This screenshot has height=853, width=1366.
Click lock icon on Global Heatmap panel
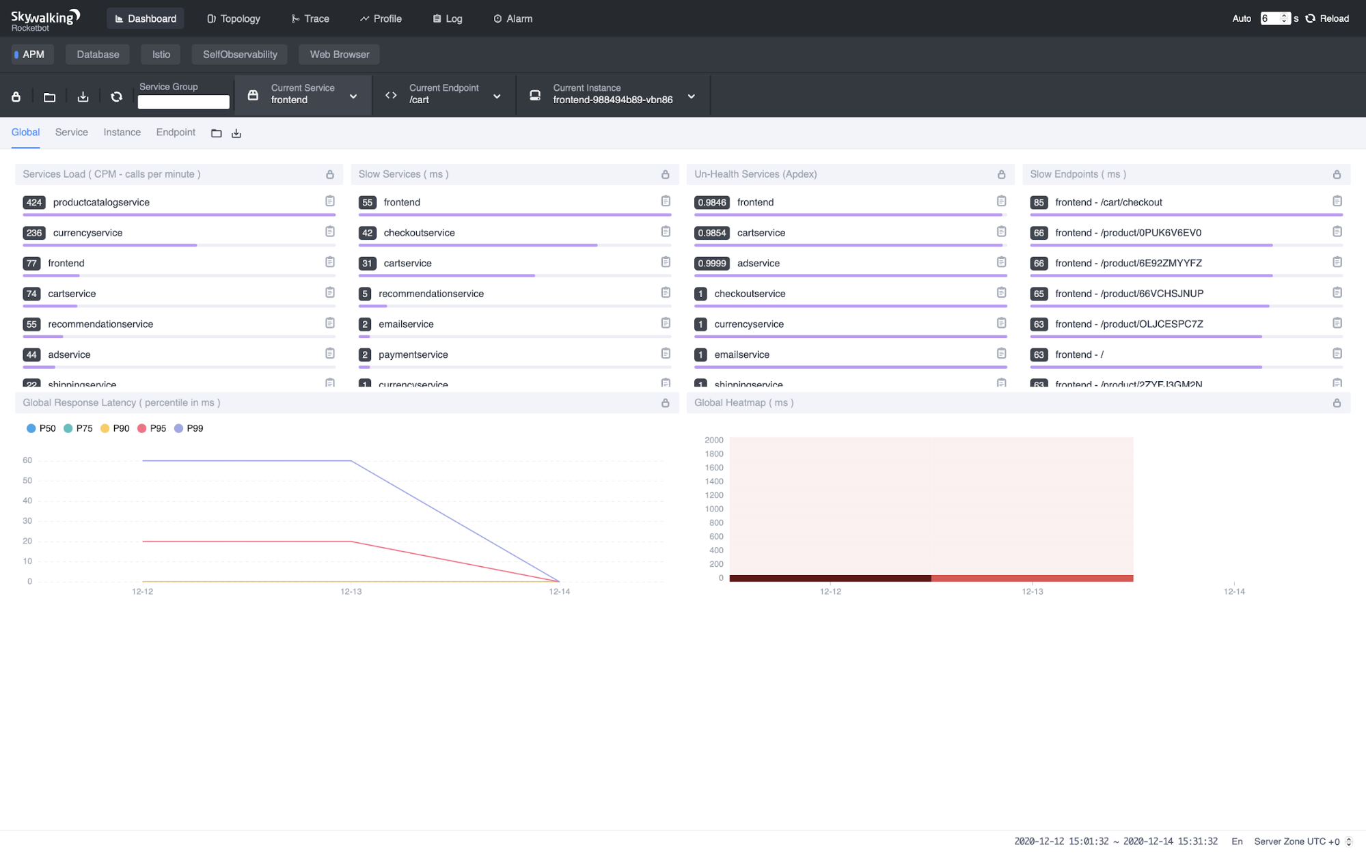[1337, 403]
